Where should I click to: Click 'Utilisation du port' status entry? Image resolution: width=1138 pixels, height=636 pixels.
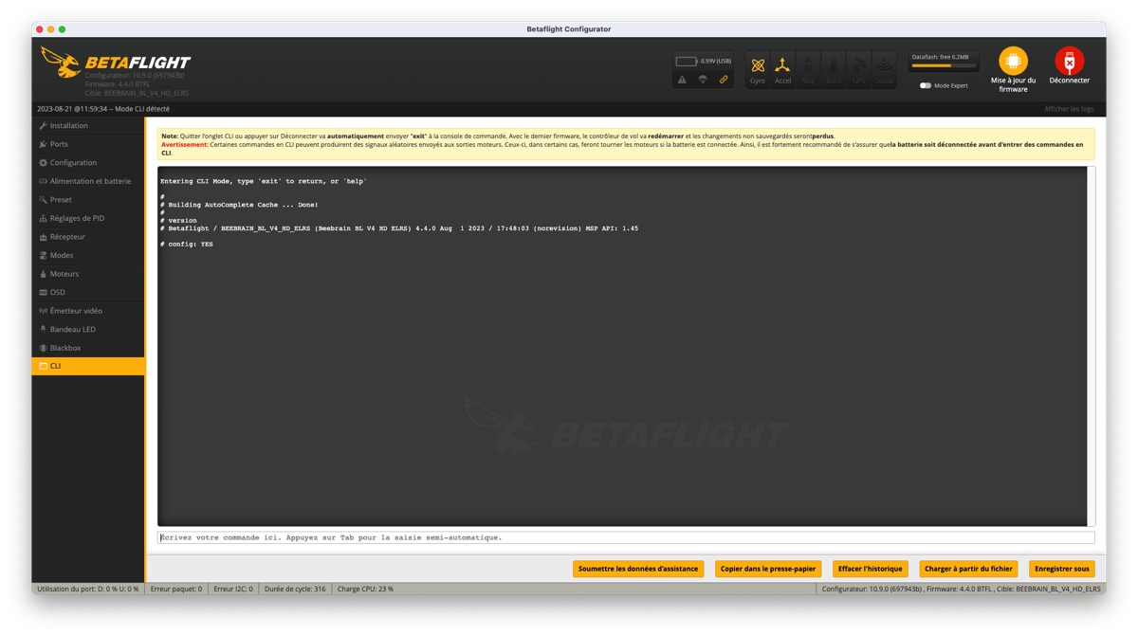pyautogui.click(x=88, y=589)
